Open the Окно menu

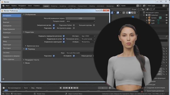[x=30, y=6]
